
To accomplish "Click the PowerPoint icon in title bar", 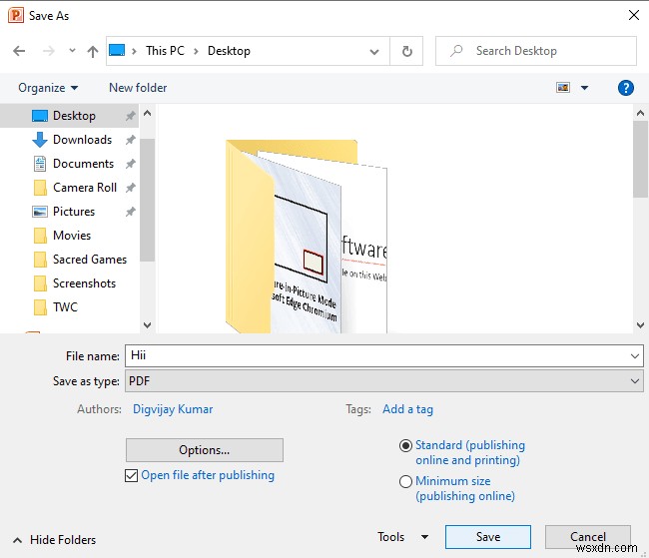I will (16, 15).
